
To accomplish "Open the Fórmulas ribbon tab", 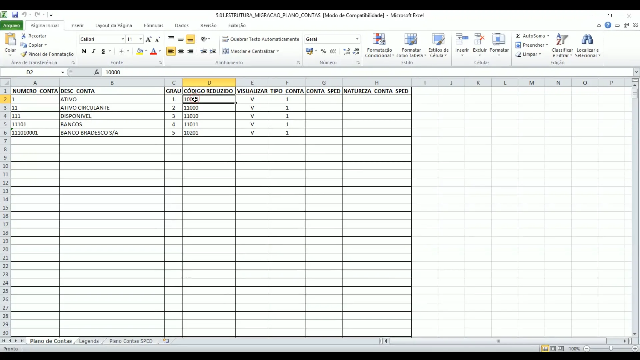I will [x=153, y=25].
